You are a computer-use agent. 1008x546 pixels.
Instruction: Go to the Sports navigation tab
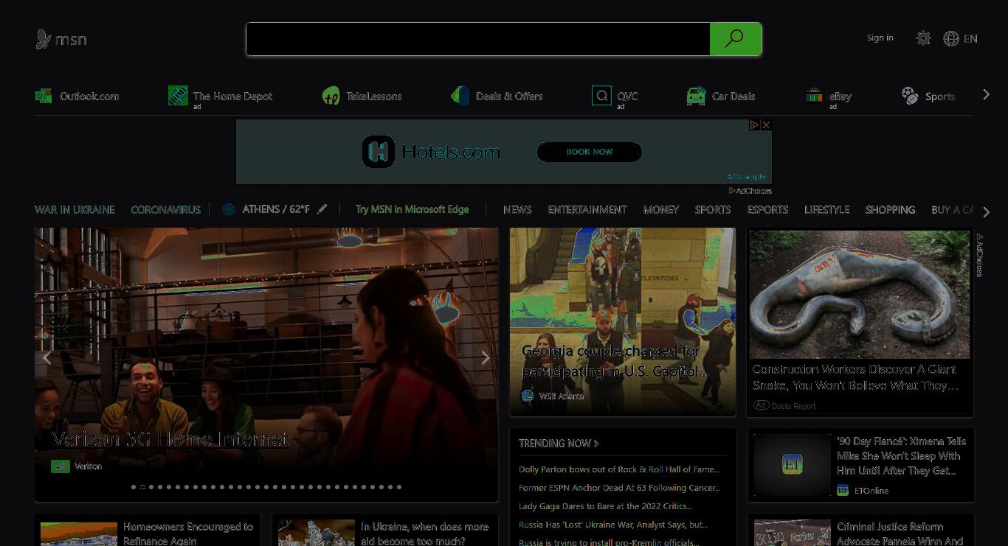[713, 210]
